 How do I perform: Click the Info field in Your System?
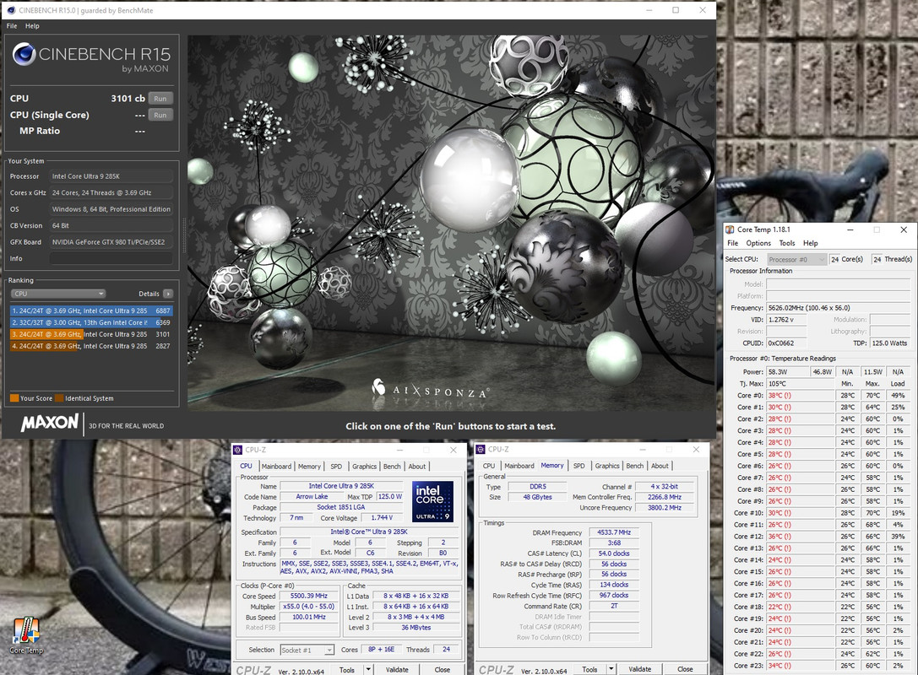[x=111, y=258]
